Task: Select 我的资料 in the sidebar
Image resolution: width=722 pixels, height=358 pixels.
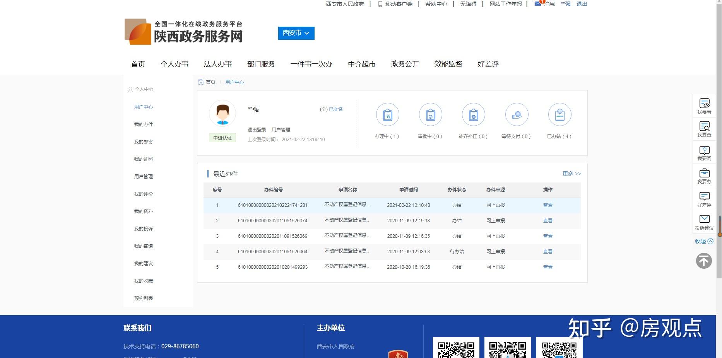Action: (144, 211)
